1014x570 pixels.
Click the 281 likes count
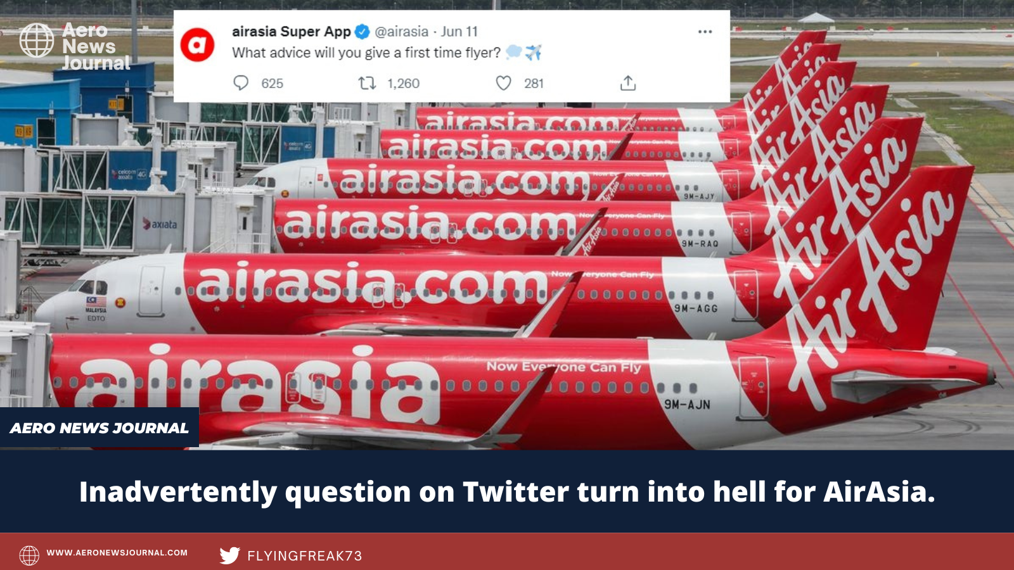tap(534, 84)
